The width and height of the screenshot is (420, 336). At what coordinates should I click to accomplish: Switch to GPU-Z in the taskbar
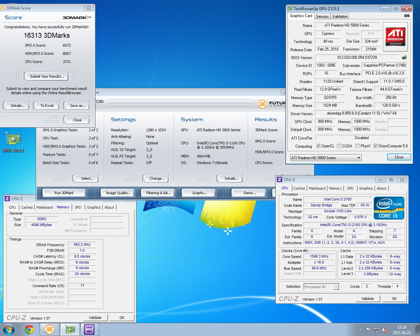click(70, 329)
